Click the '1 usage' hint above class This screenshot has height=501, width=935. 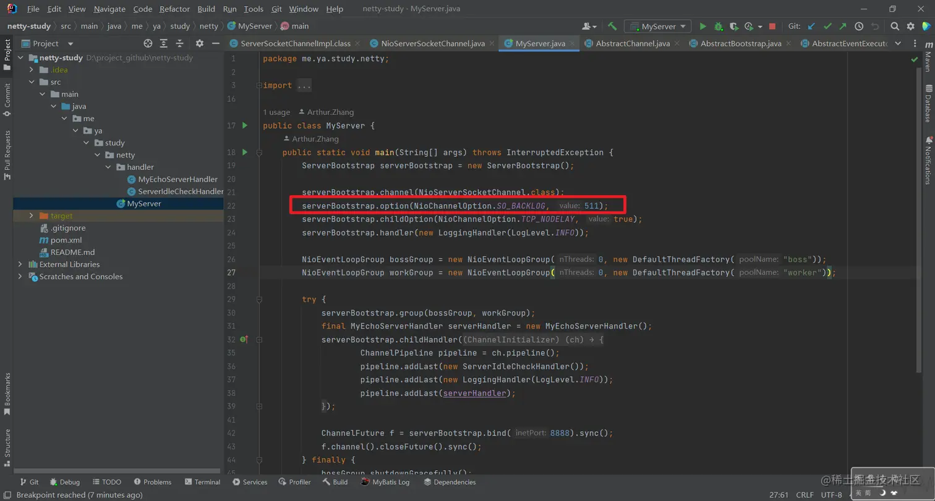(276, 112)
